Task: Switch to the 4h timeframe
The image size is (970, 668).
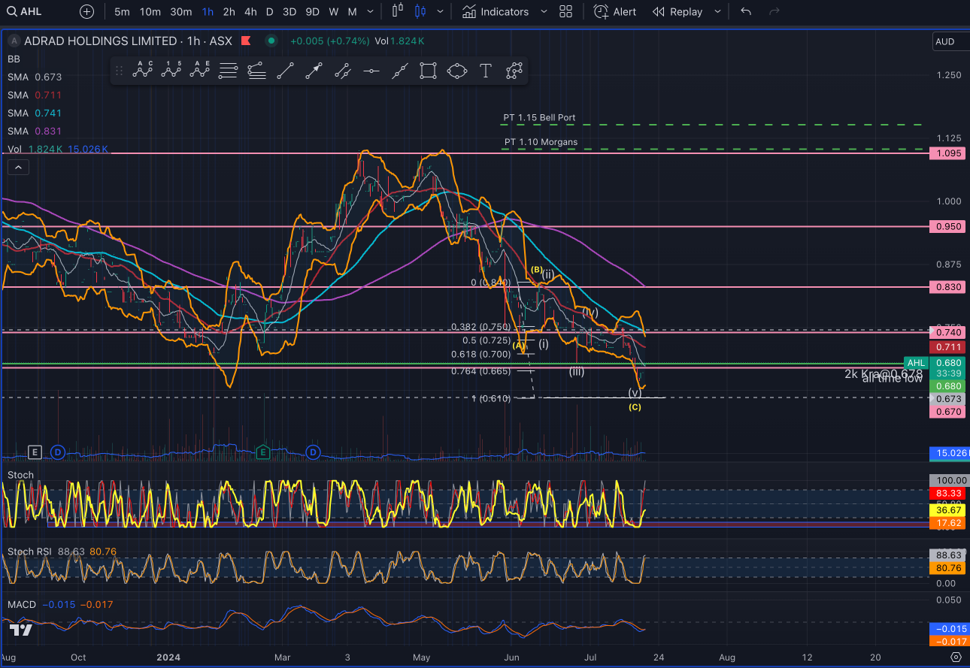Action: [250, 11]
